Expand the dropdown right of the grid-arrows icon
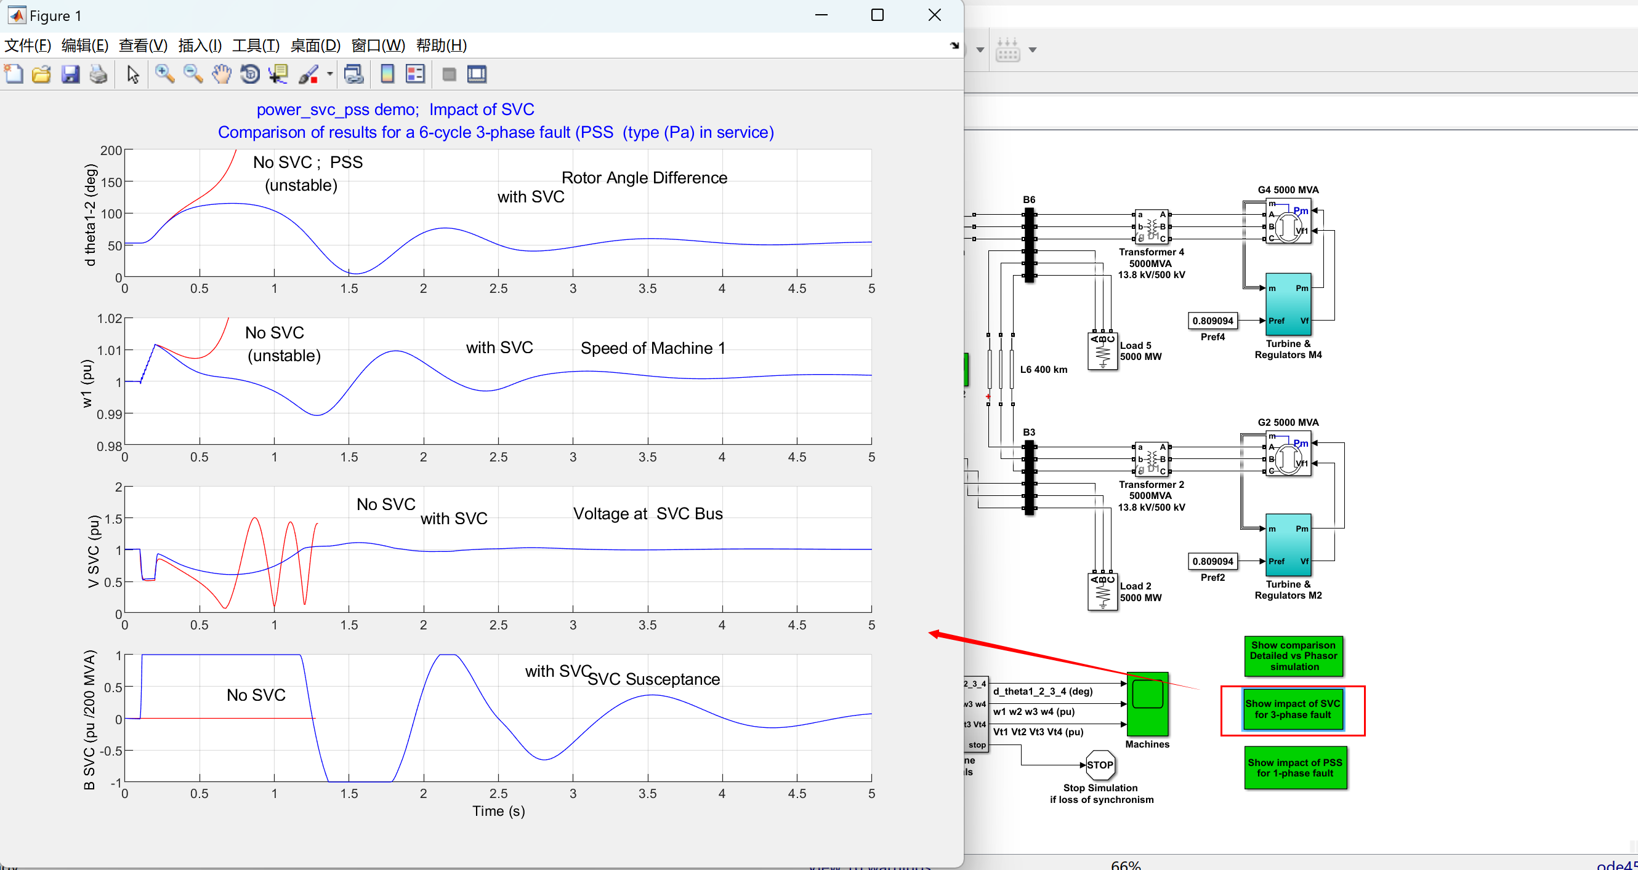Screen dimensions: 1638x870 click(x=1033, y=50)
